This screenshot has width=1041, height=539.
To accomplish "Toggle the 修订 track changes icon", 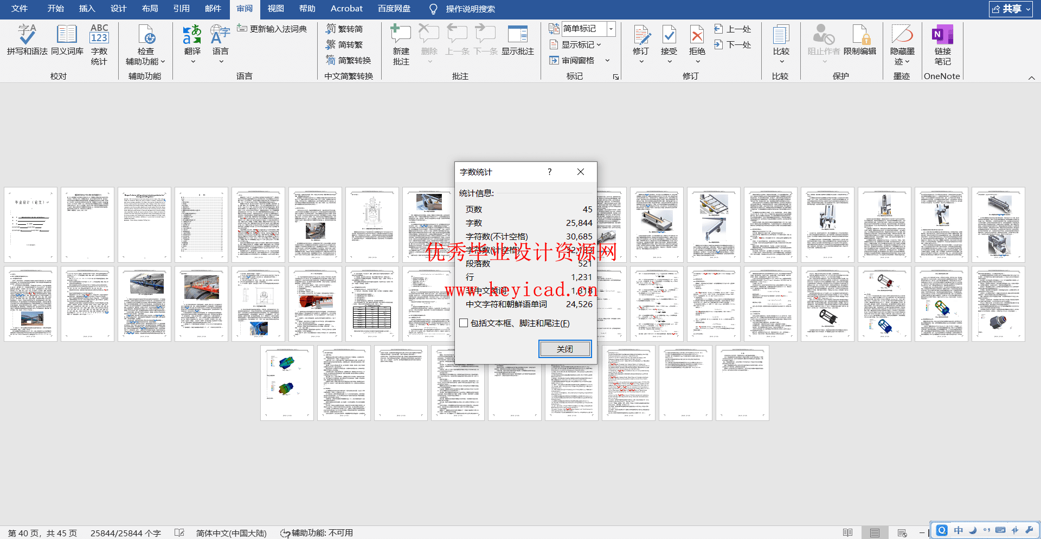I will (641, 35).
